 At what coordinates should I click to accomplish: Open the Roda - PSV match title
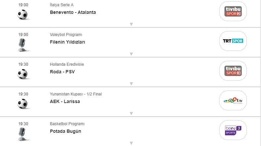pos(62,72)
